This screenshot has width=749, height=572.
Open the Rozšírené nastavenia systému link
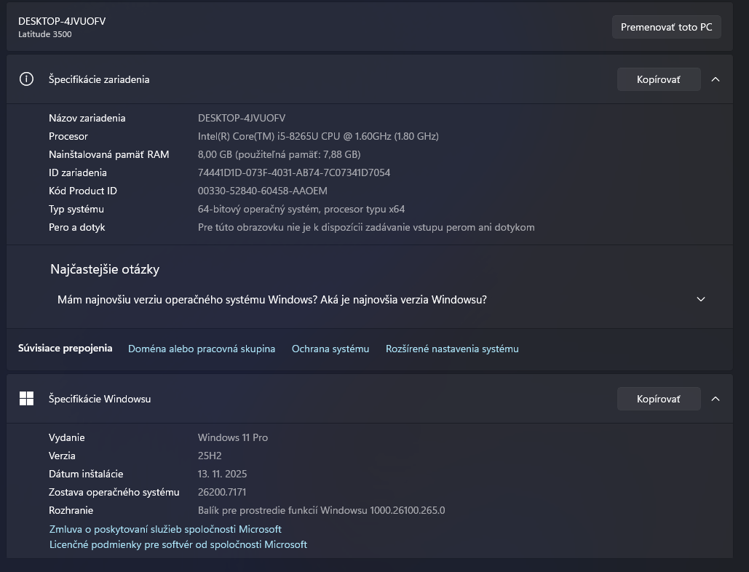coord(452,349)
